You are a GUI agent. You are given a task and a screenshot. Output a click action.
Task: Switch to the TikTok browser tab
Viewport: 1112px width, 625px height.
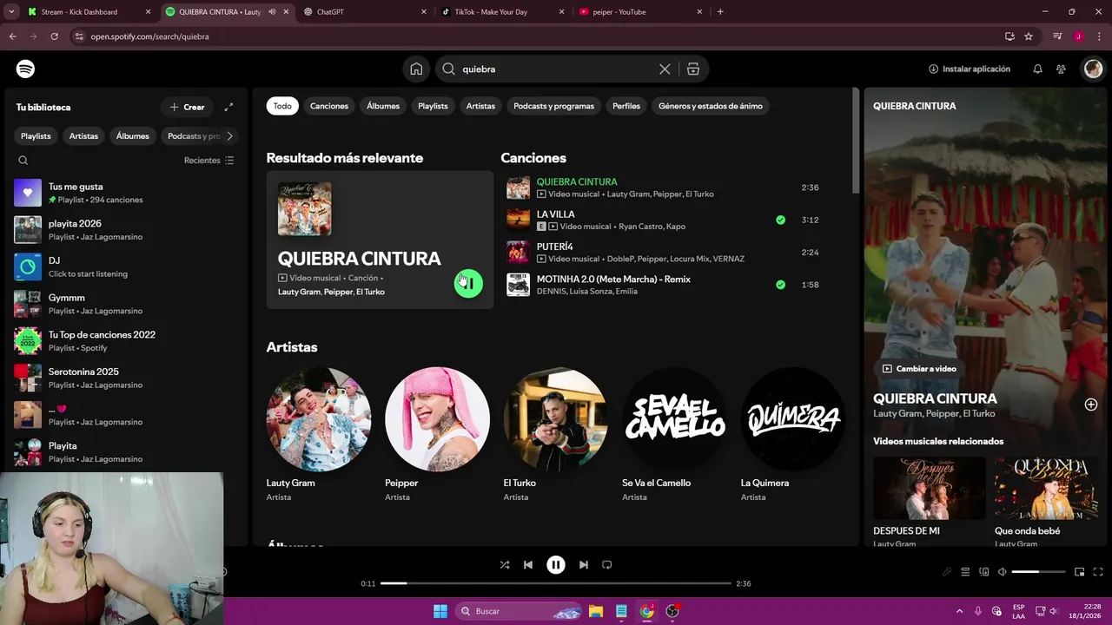pyautogui.click(x=503, y=12)
